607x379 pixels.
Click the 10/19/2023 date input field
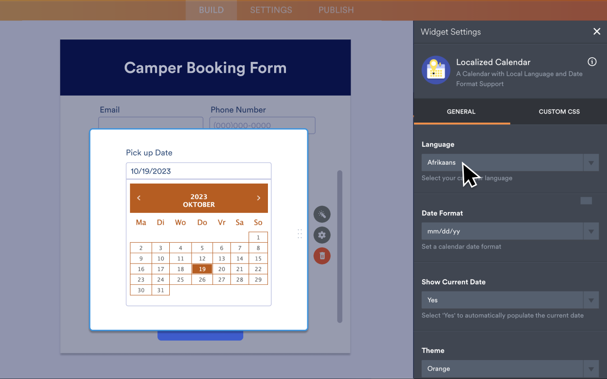pos(198,171)
